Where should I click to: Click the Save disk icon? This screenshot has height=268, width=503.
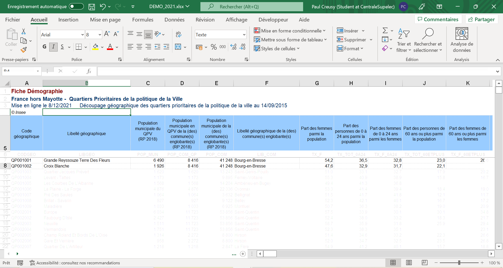[x=92, y=7]
